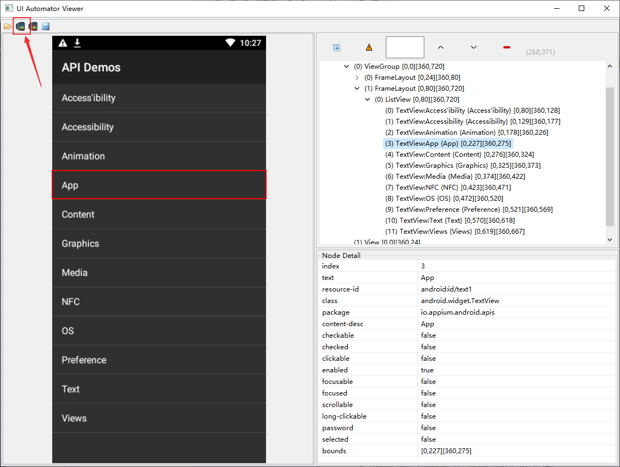This screenshot has height=467, width=620.
Task: Expand all tree nodes with the plus icon
Action: coord(337,48)
